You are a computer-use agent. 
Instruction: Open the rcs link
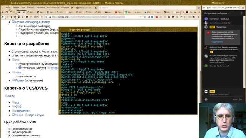[x=17, y=102]
